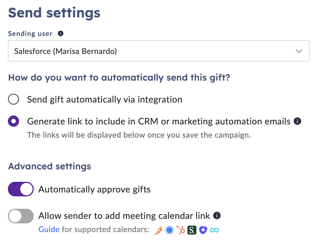This screenshot has height=245, width=322.
Task: Click the Generate link to include label text
Action: pyautogui.click(x=159, y=121)
